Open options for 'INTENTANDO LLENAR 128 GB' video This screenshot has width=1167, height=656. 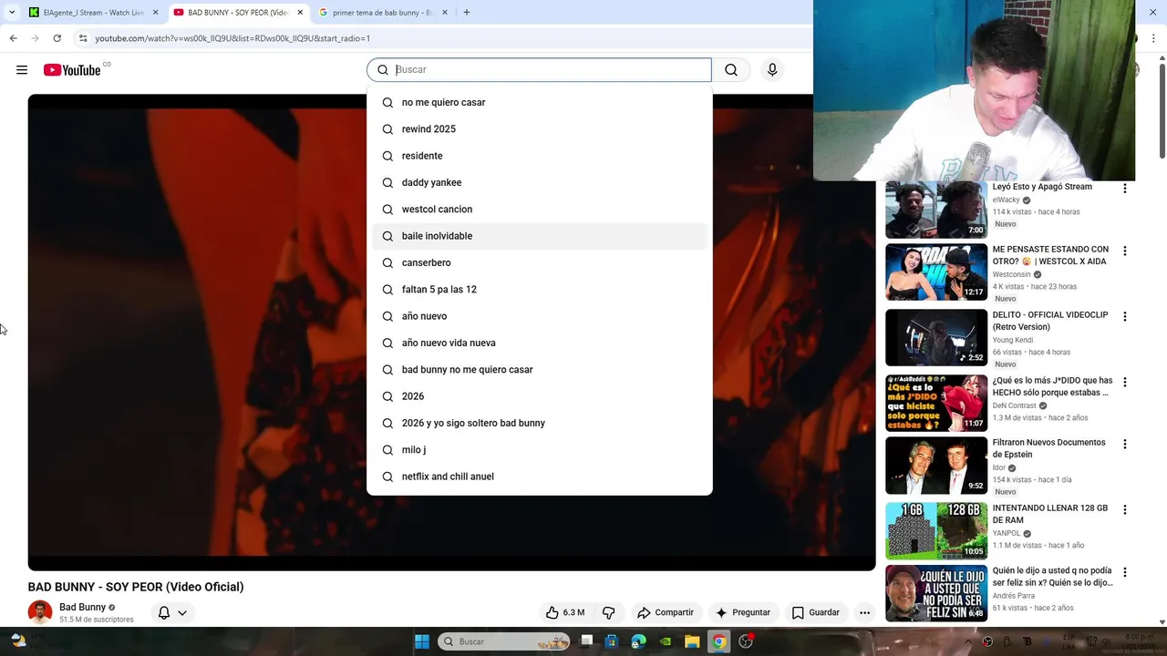(1124, 509)
